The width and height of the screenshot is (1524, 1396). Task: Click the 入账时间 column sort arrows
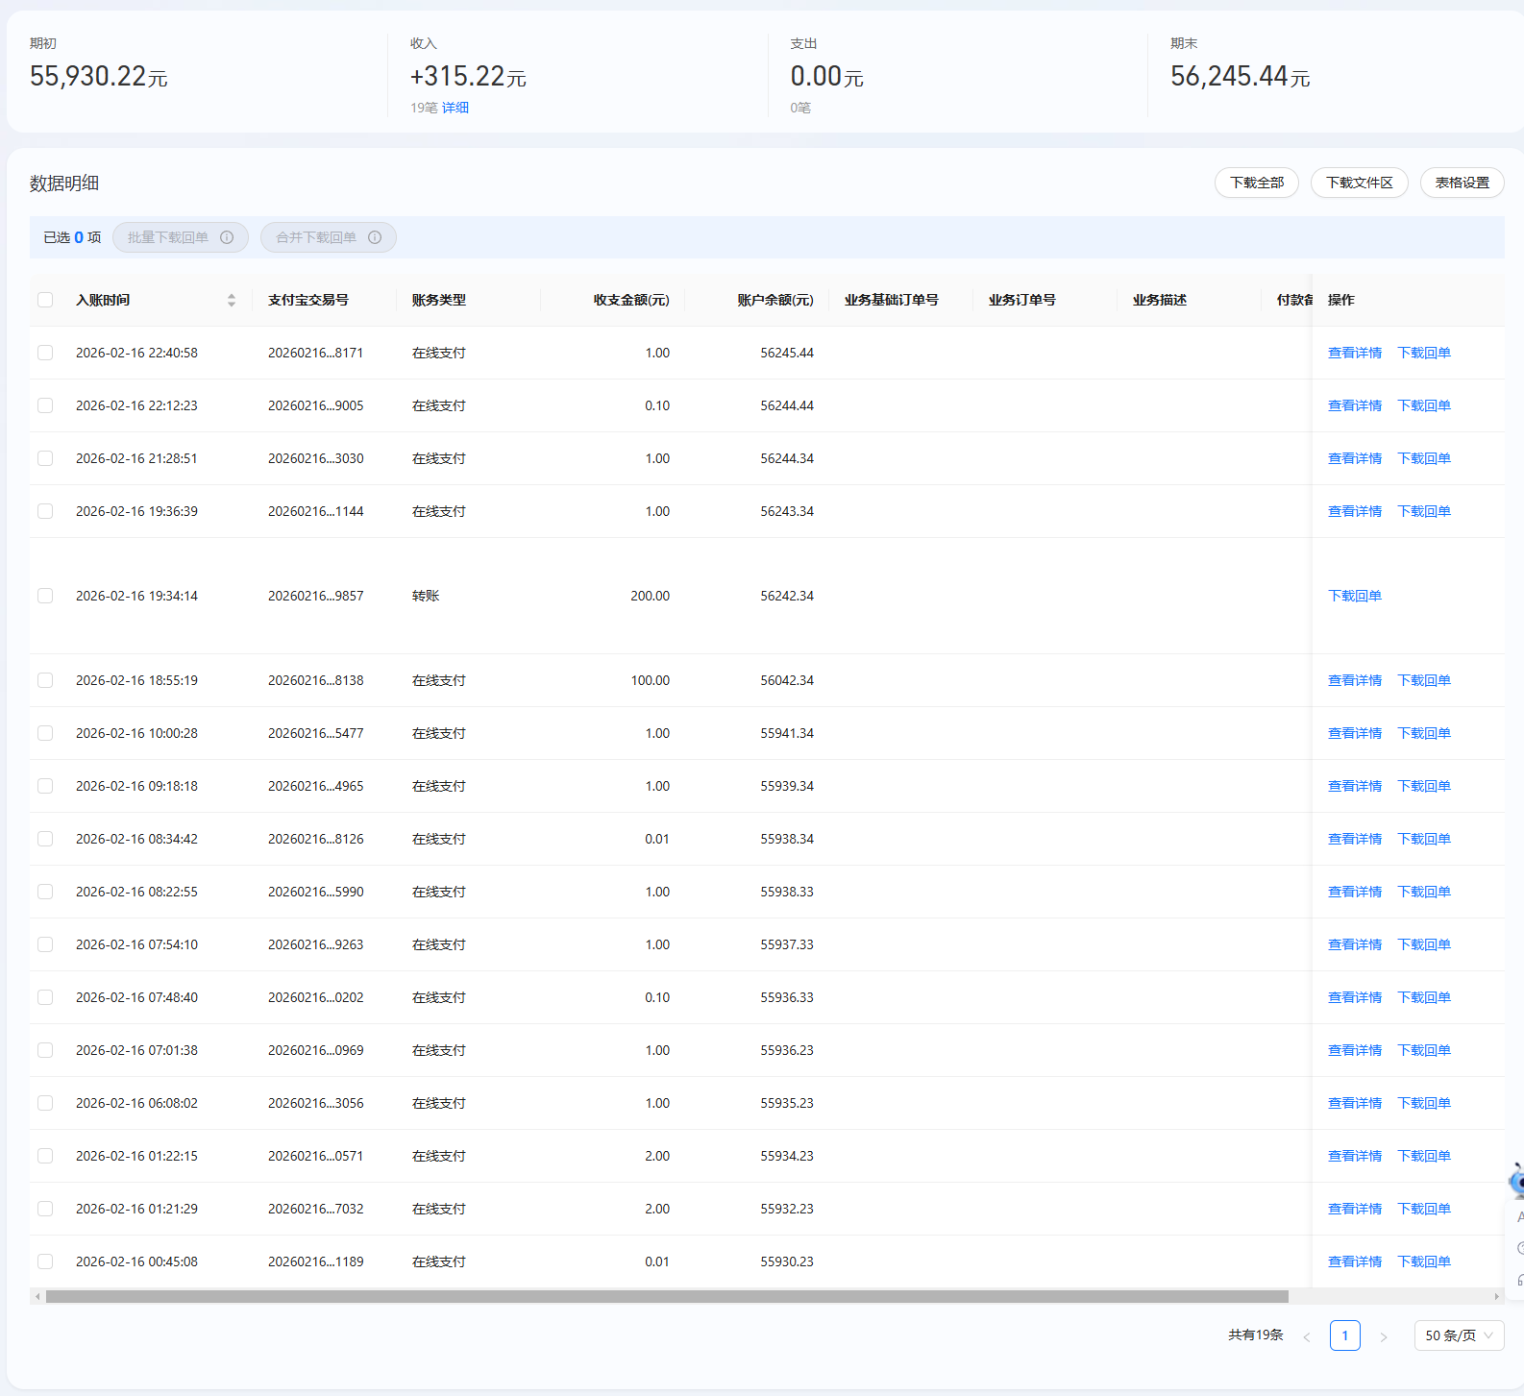tap(231, 301)
